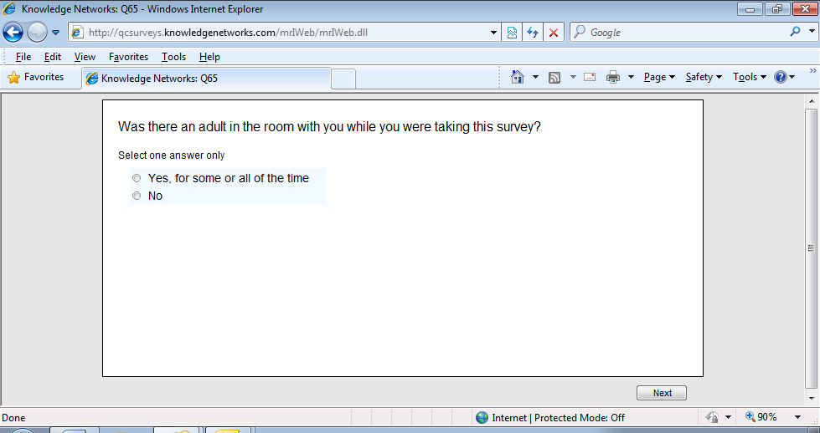The height and width of the screenshot is (433, 820).
Task: Click the blue Help question mark icon
Action: 781,77
